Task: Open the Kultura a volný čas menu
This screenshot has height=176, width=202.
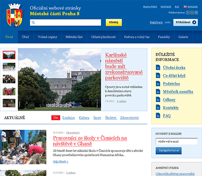Action: click(x=137, y=37)
